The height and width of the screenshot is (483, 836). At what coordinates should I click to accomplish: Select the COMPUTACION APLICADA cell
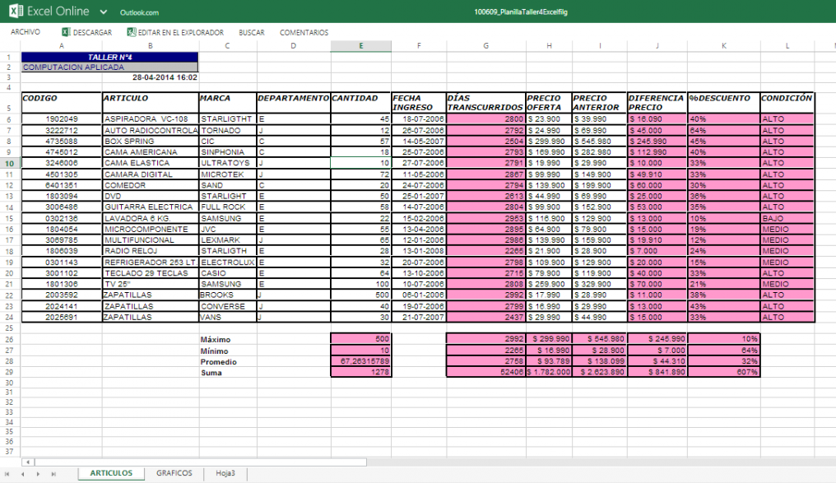point(109,67)
